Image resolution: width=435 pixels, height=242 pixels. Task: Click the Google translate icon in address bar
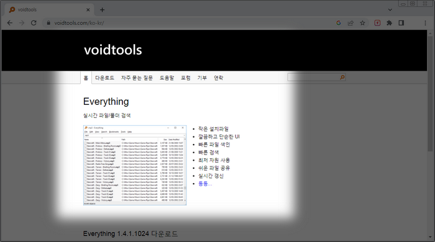[339, 23]
